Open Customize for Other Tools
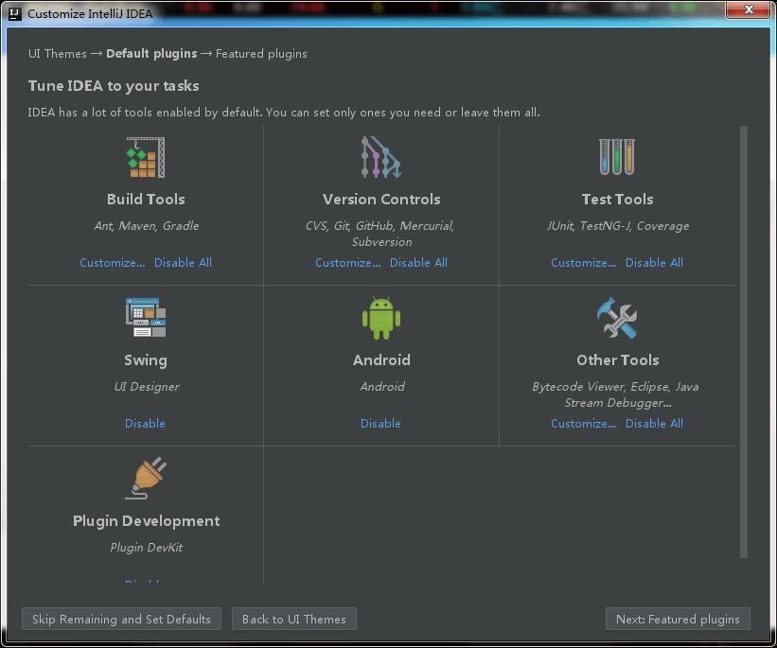This screenshot has height=648, width=777. click(x=584, y=424)
